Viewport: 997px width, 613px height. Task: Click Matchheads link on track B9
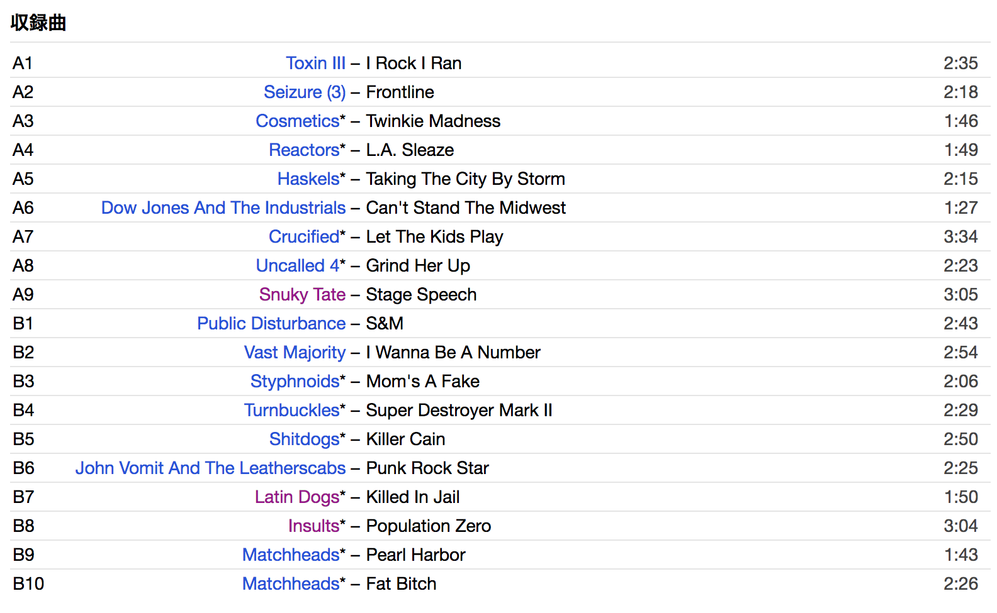(x=291, y=555)
